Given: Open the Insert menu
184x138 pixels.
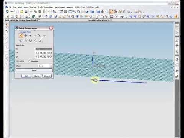Looking at the screenshot, I should pos(26,7).
